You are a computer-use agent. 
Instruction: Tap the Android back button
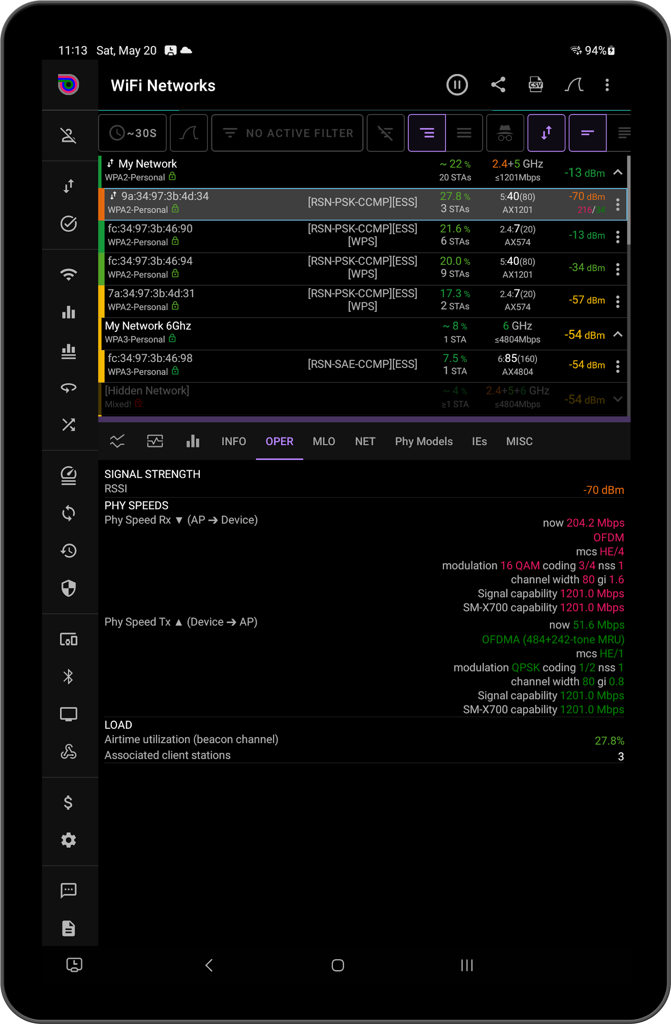(x=209, y=965)
